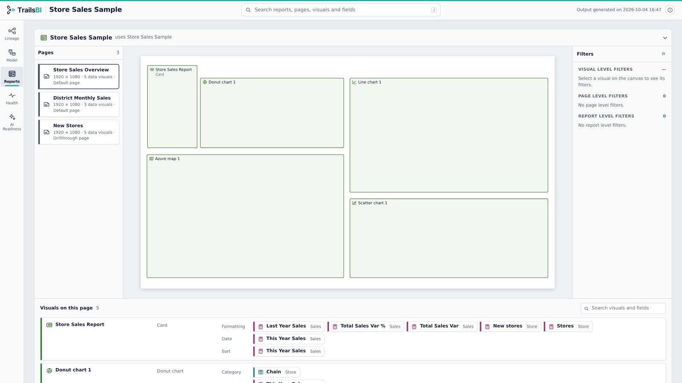Click the page icon on District Monthly Sales
Screen dimensions: 682x383
46,104
